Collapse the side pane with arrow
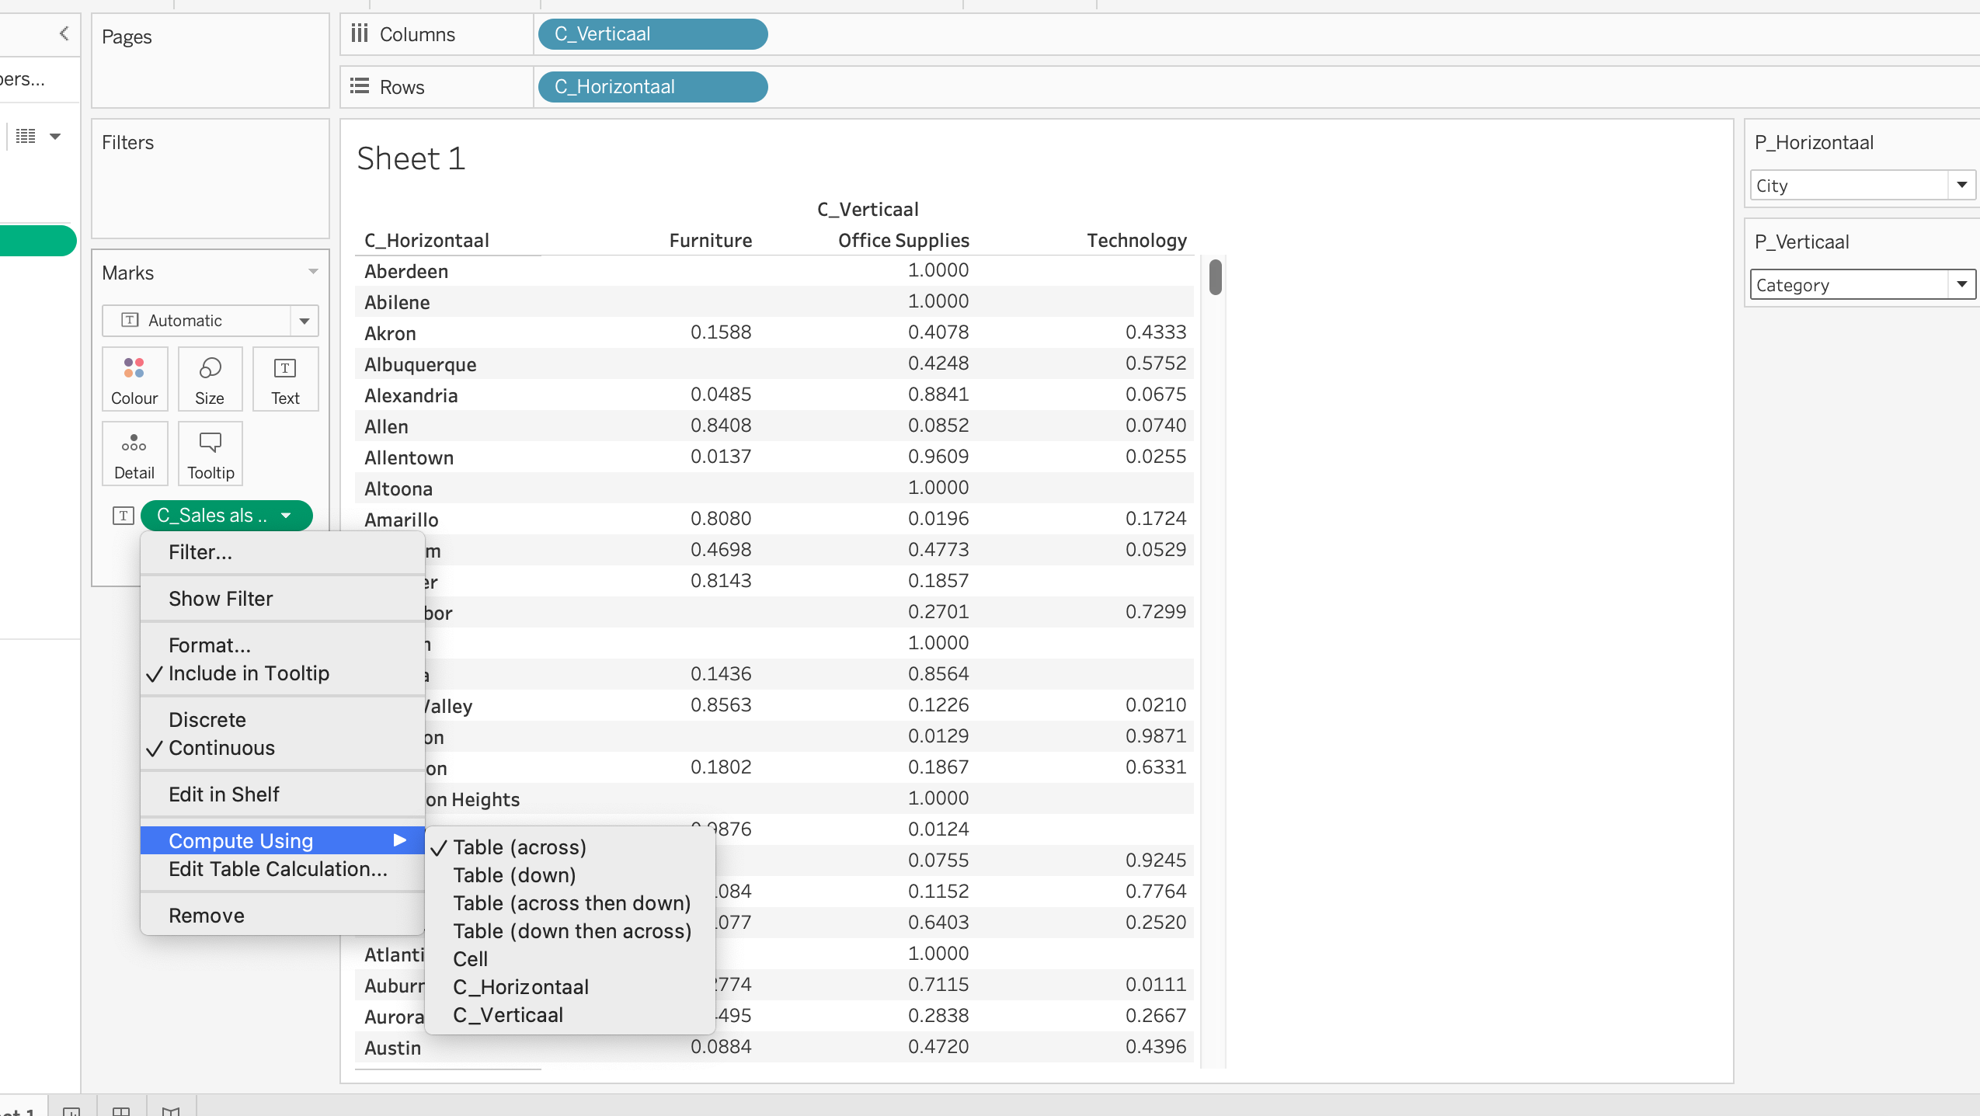The image size is (1980, 1116). click(x=64, y=33)
